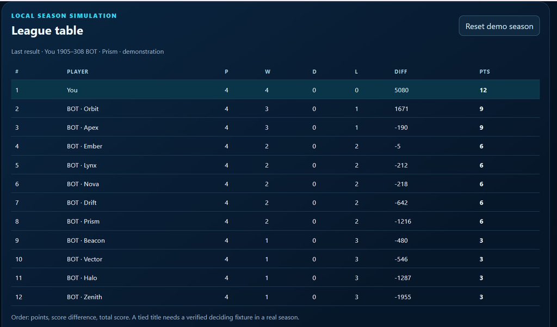Click the -5 diff value for Ember
This screenshot has width=557, height=327.
pos(398,146)
